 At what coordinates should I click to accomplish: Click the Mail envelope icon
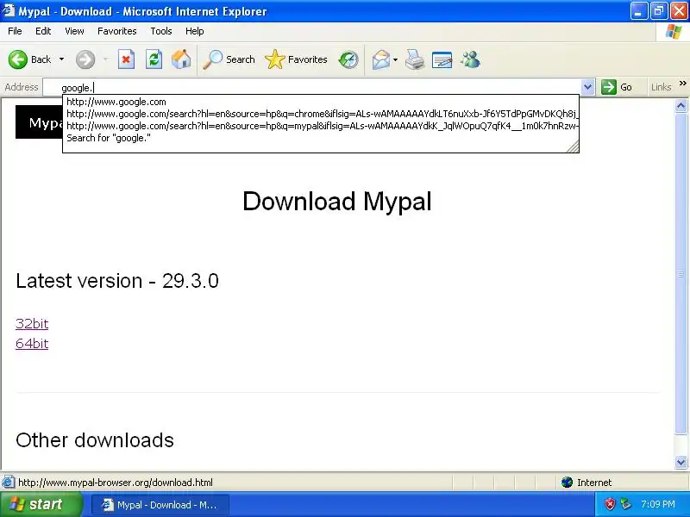click(381, 59)
